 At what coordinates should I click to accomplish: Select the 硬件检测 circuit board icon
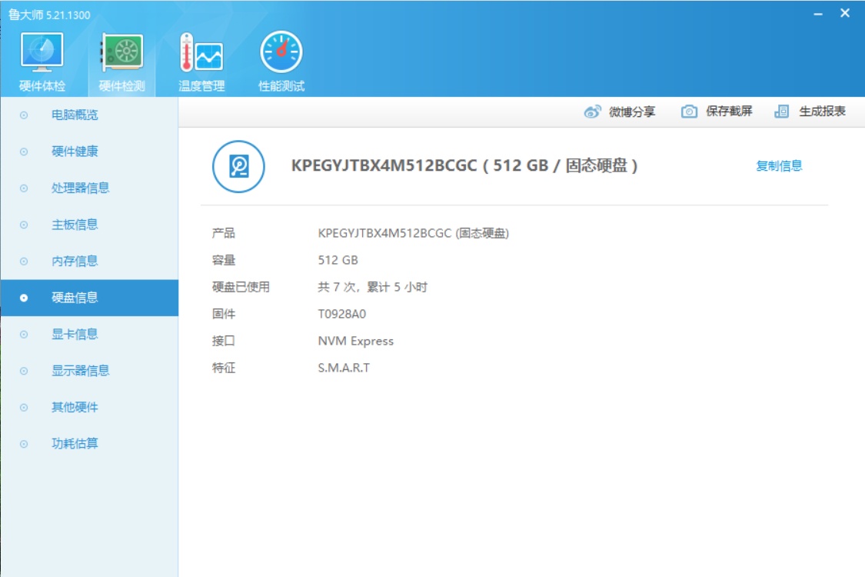[121, 52]
